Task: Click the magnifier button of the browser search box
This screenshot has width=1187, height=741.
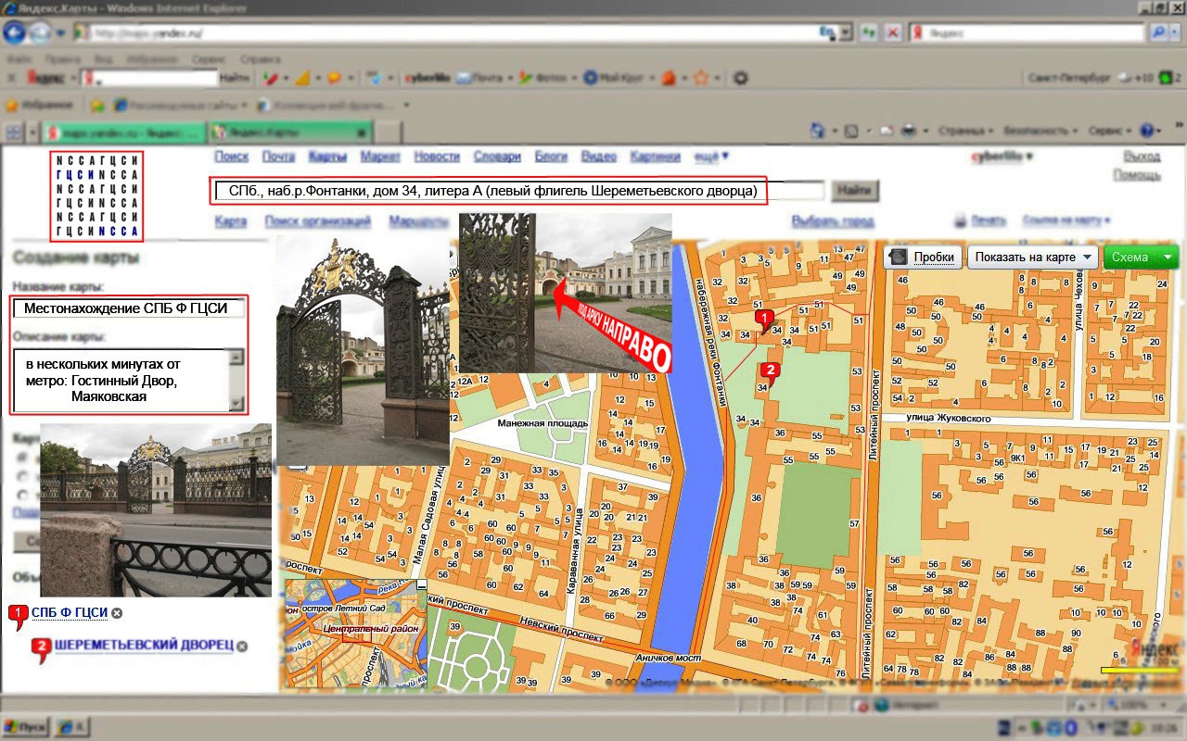Action: (x=1158, y=32)
